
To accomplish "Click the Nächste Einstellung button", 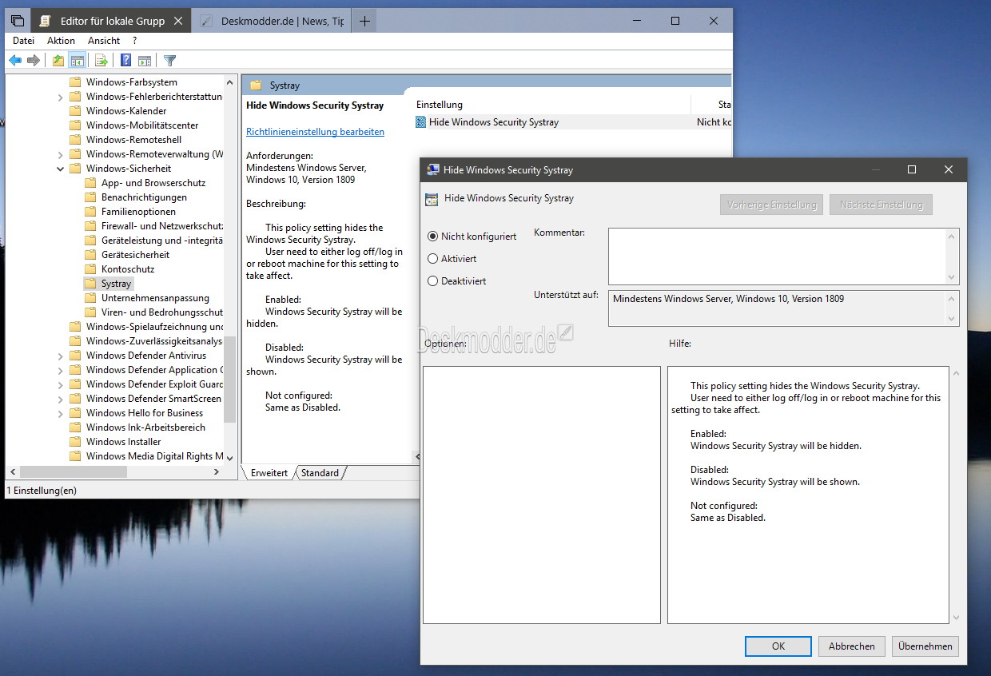I will click(881, 205).
